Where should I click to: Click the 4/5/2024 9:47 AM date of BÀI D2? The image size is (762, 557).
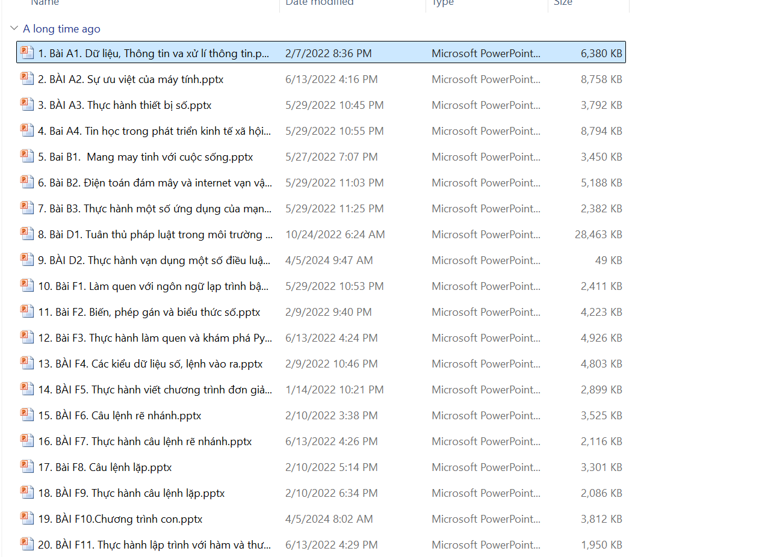[x=329, y=260]
